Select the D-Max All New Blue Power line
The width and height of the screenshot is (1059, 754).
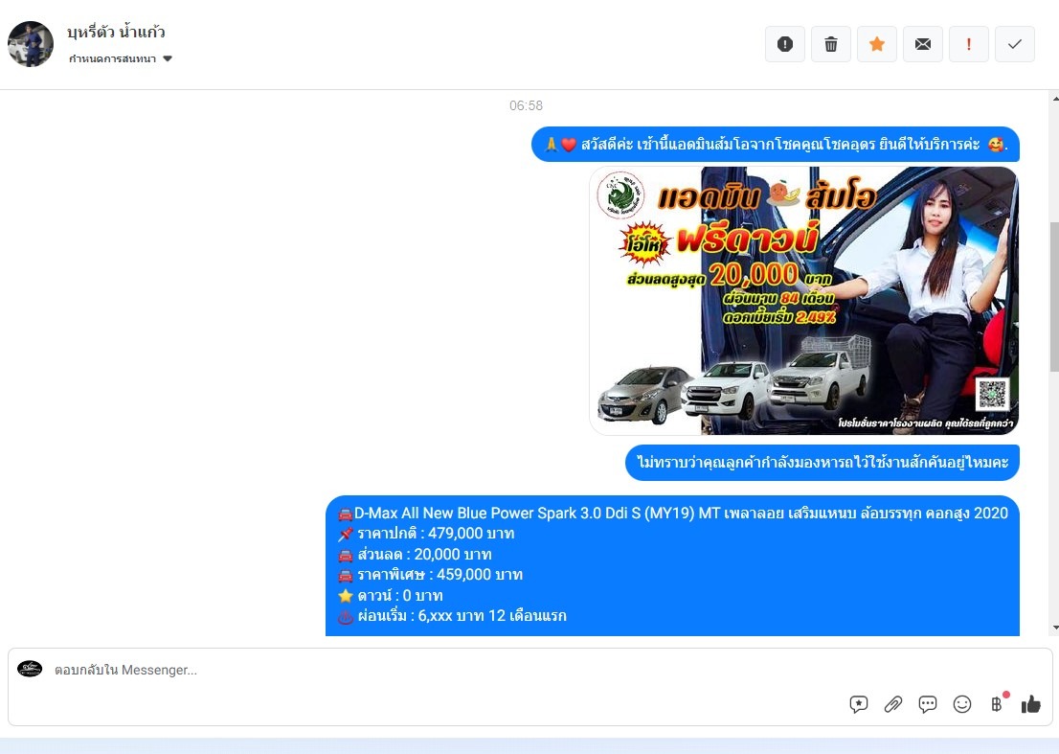pos(673,514)
